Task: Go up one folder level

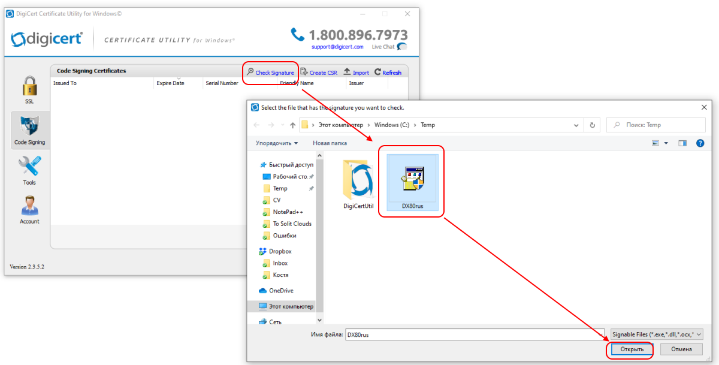Action: coord(292,125)
